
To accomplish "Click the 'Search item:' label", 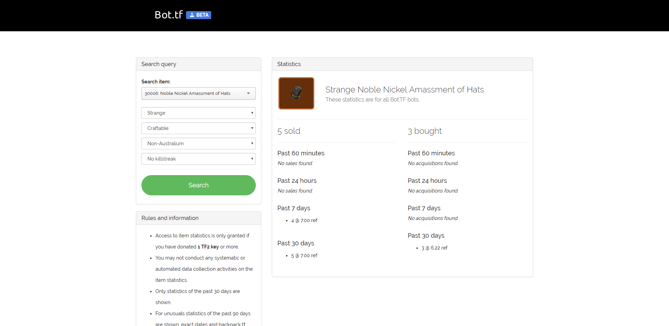I will (156, 82).
